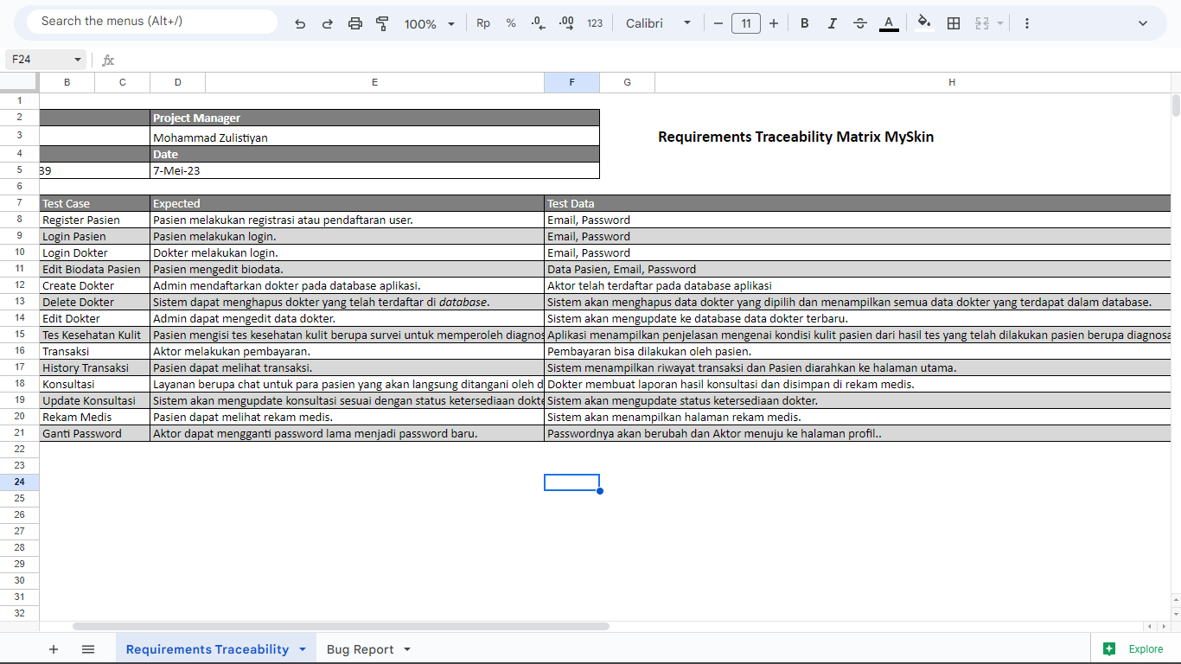The height and width of the screenshot is (664, 1181).
Task: Print the spreadsheet using printer icon
Action: pyautogui.click(x=355, y=23)
